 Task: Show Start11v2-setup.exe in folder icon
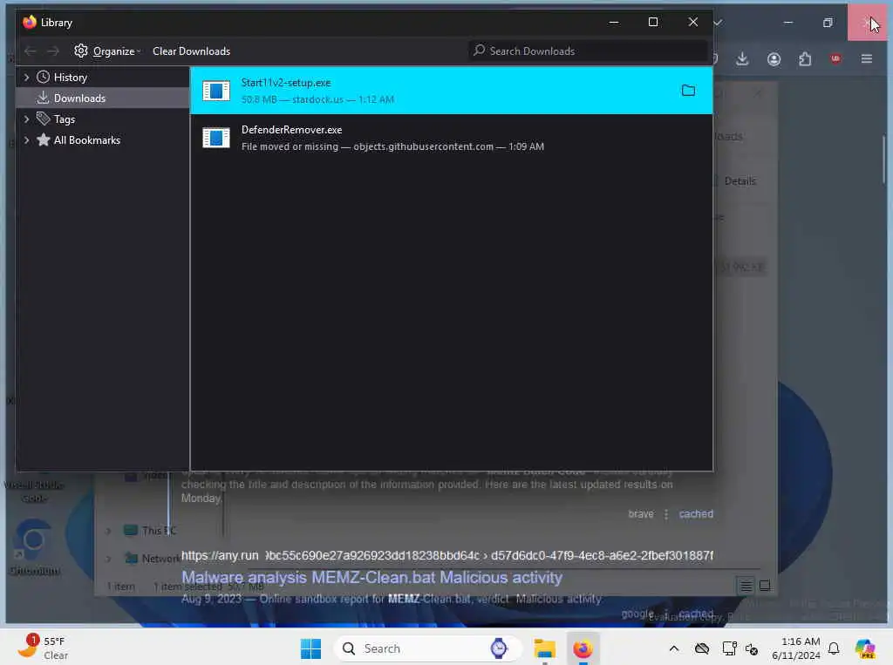click(688, 91)
